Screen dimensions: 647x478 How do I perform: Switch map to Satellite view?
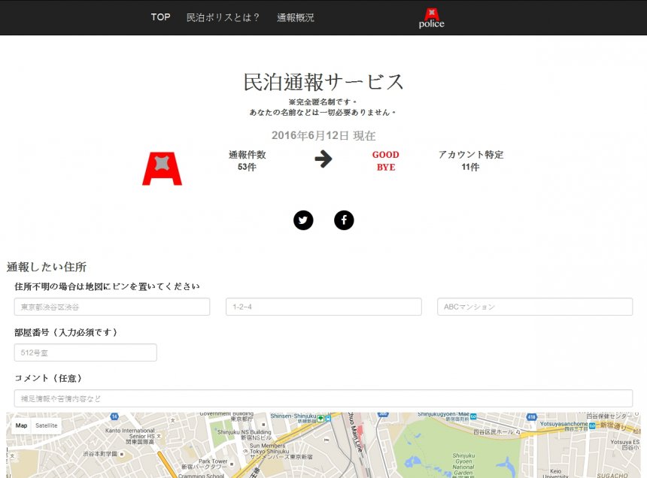point(47,425)
